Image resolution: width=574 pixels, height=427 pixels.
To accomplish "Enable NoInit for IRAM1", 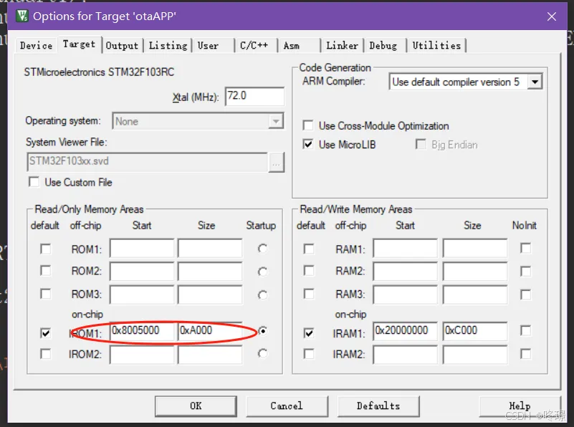I will (x=525, y=331).
